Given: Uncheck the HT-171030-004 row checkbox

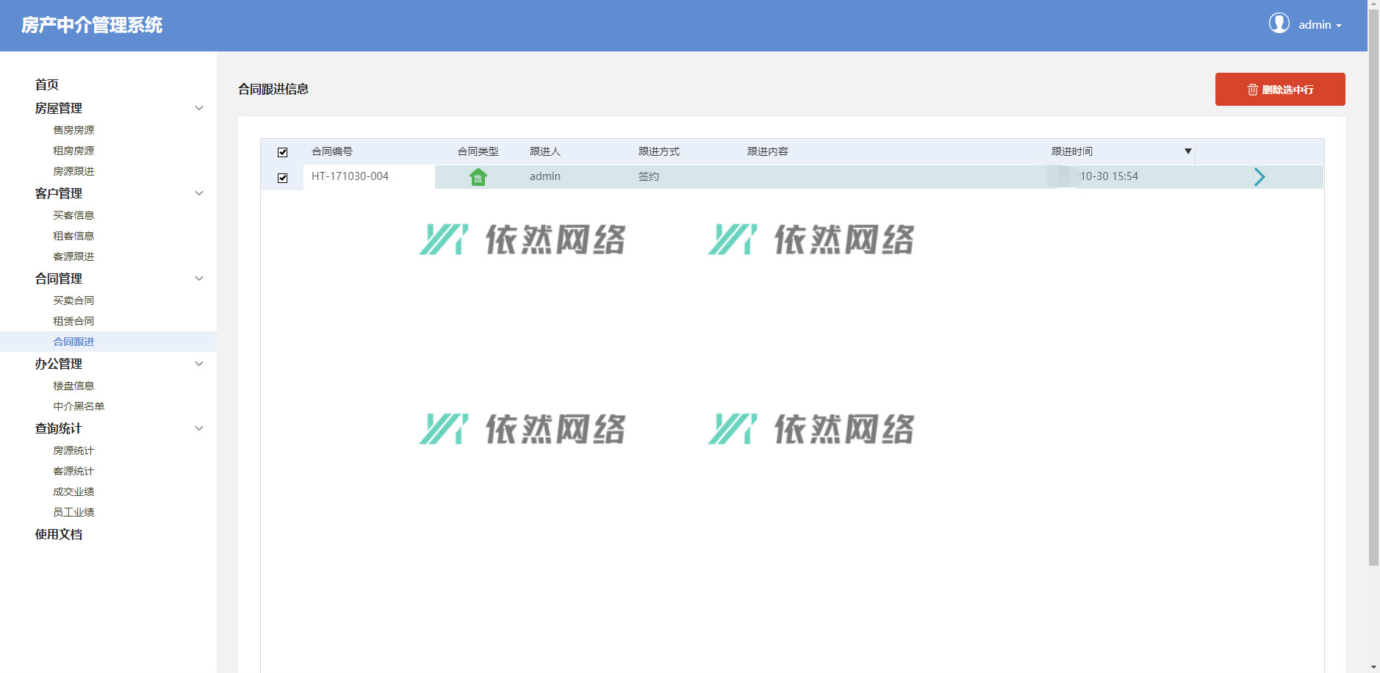Looking at the screenshot, I should tap(282, 178).
